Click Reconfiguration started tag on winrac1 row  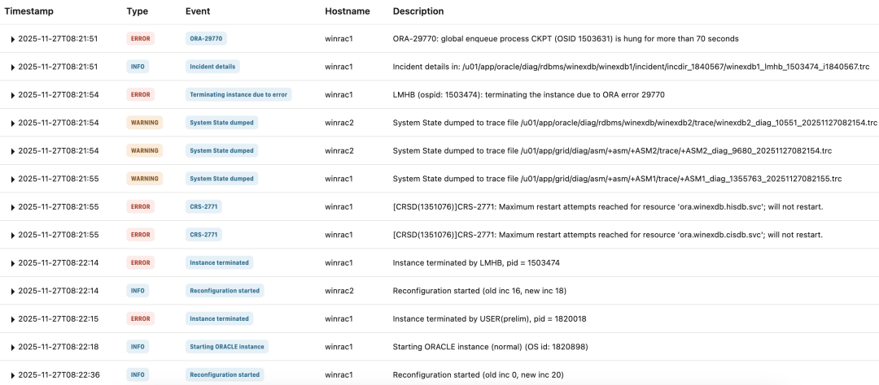pos(225,374)
